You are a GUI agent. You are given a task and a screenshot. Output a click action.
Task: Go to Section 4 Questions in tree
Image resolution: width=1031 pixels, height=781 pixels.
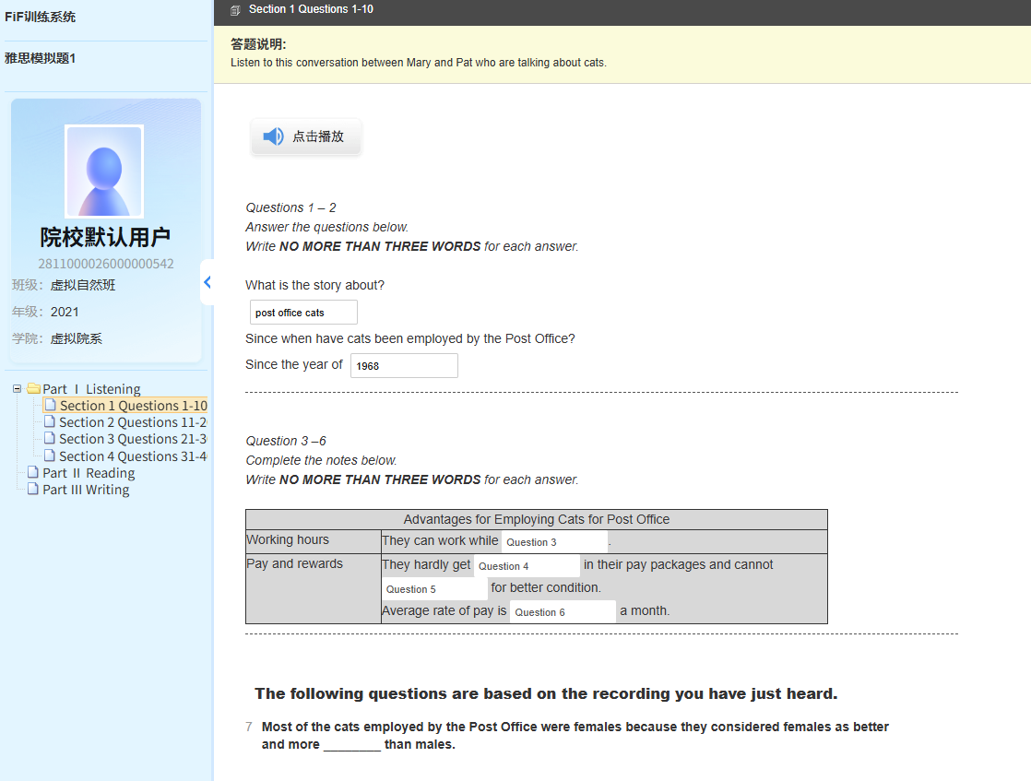point(133,456)
